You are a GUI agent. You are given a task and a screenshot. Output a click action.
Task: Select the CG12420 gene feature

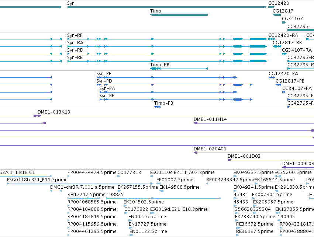[x=272, y=7]
